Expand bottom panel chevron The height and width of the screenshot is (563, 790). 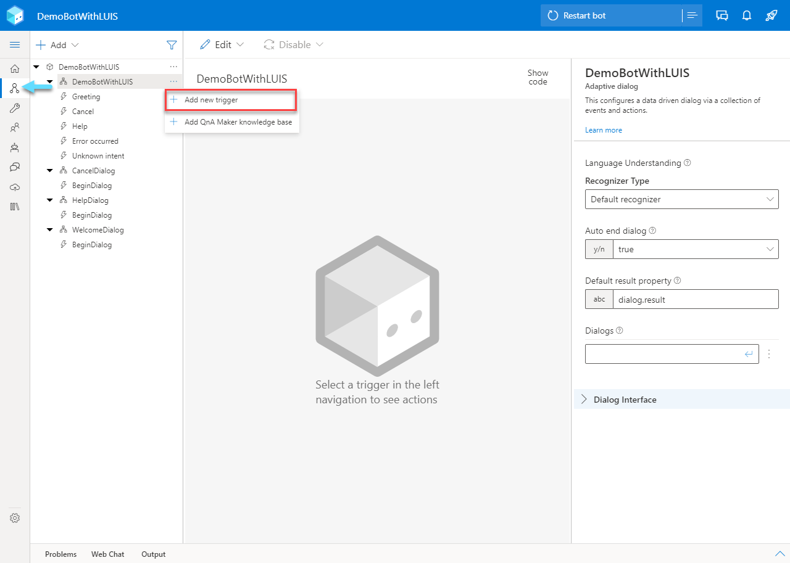(780, 553)
